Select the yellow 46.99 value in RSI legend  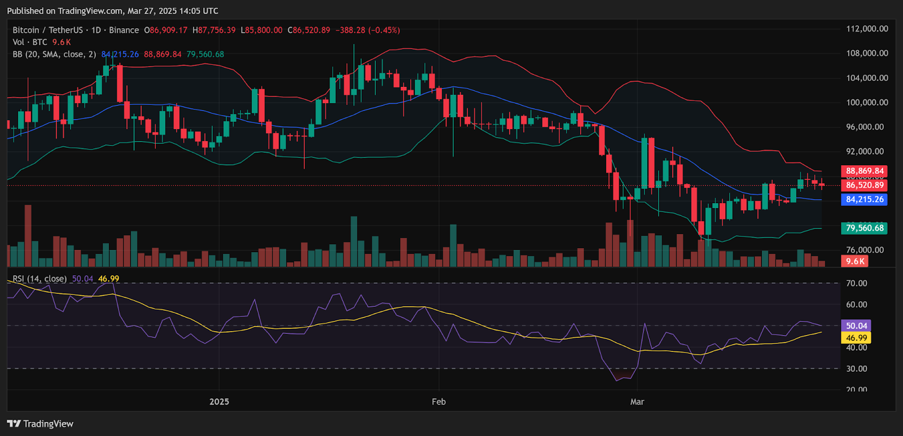[109, 279]
